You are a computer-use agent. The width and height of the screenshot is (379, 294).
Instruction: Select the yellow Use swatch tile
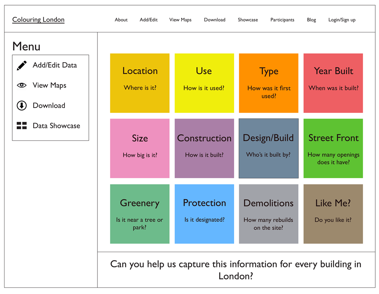coord(204,83)
